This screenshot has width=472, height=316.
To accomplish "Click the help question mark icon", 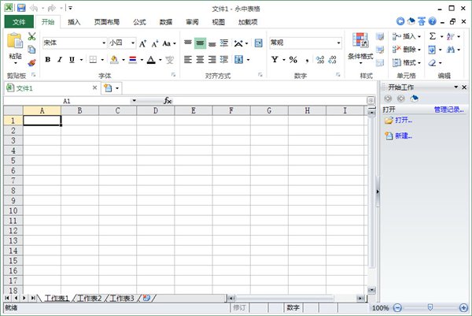I will coord(432,21).
